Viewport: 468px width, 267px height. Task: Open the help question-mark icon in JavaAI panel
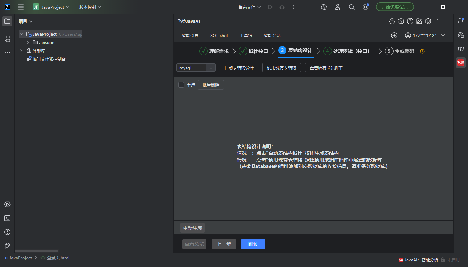(410, 21)
